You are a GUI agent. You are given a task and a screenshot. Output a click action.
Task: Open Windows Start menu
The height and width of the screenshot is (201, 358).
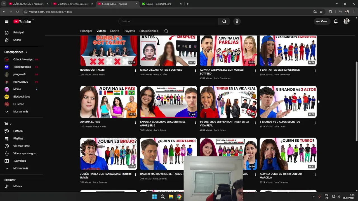pyautogui.click(x=154, y=197)
